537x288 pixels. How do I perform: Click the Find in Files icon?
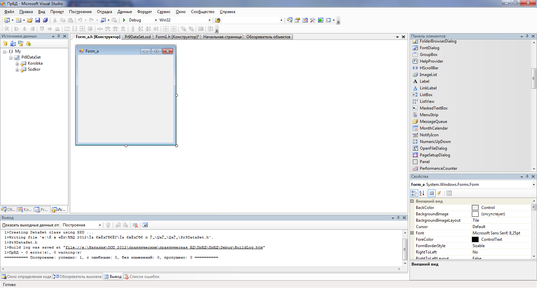[217, 20]
